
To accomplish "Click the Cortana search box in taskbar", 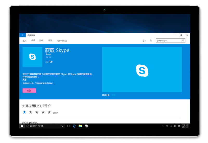I will [45, 126].
